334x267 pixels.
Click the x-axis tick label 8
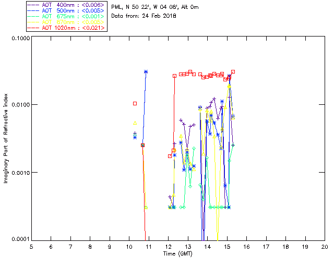pyautogui.click(x=90, y=247)
